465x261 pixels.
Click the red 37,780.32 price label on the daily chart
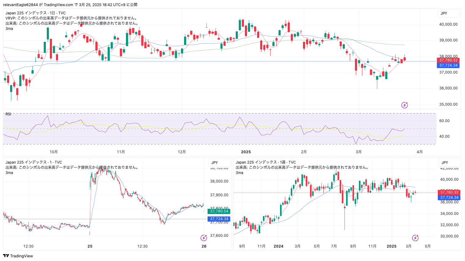click(448, 60)
